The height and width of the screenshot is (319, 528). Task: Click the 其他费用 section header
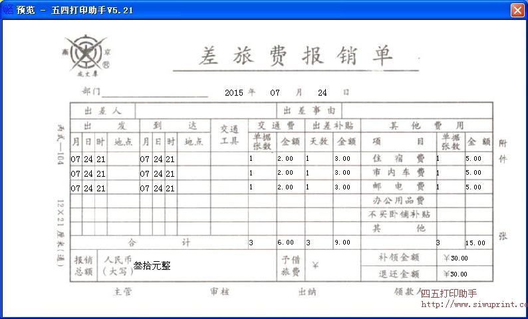[x=427, y=126]
